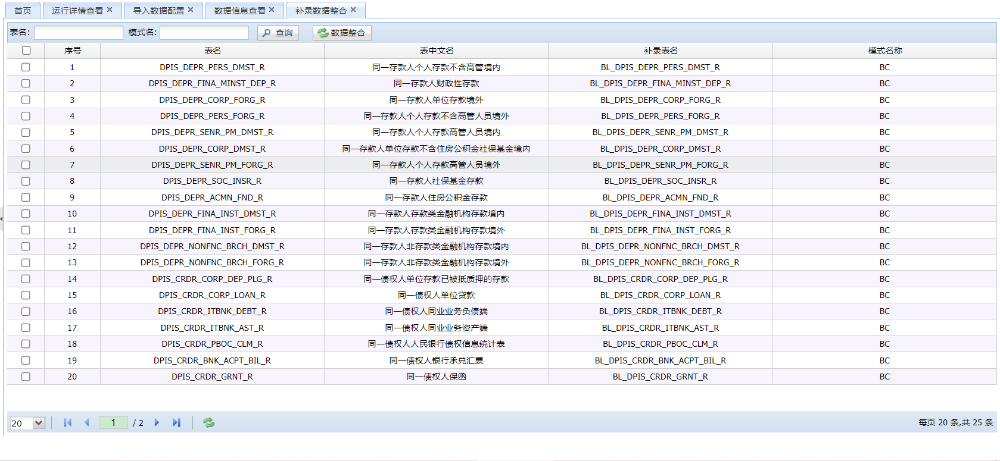The width and height of the screenshot is (1000, 461).
Task: Go to next page arrow
Action: pyautogui.click(x=157, y=422)
